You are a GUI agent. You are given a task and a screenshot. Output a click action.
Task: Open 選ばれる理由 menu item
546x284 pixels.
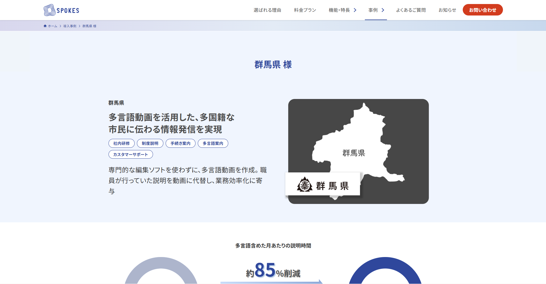coord(267,10)
